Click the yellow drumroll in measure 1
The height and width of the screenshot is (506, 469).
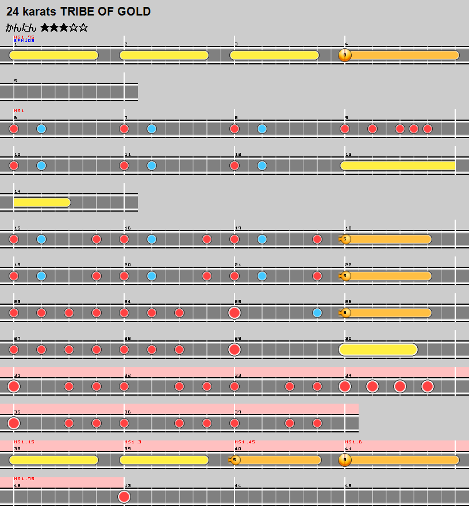click(x=54, y=55)
